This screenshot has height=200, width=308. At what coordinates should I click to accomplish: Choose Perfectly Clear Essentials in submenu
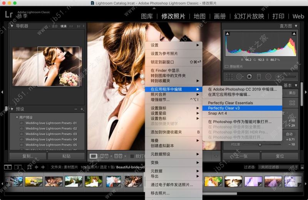point(242,103)
